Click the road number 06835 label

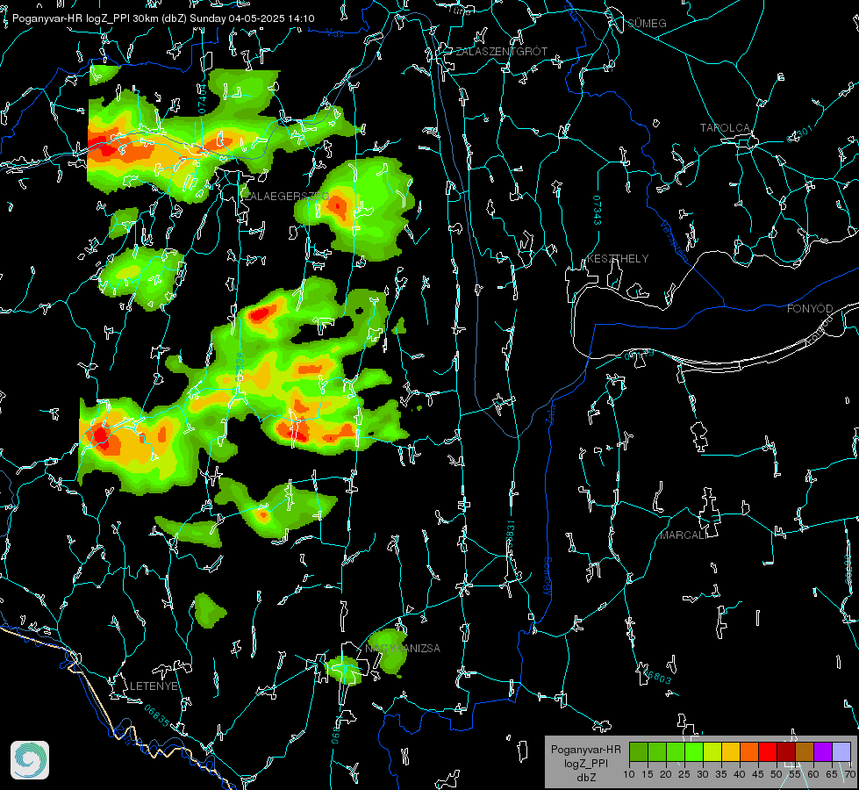(x=157, y=715)
